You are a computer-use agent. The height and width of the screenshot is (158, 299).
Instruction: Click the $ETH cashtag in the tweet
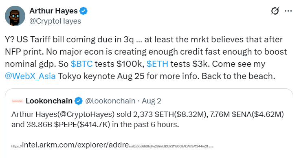coord(157,64)
